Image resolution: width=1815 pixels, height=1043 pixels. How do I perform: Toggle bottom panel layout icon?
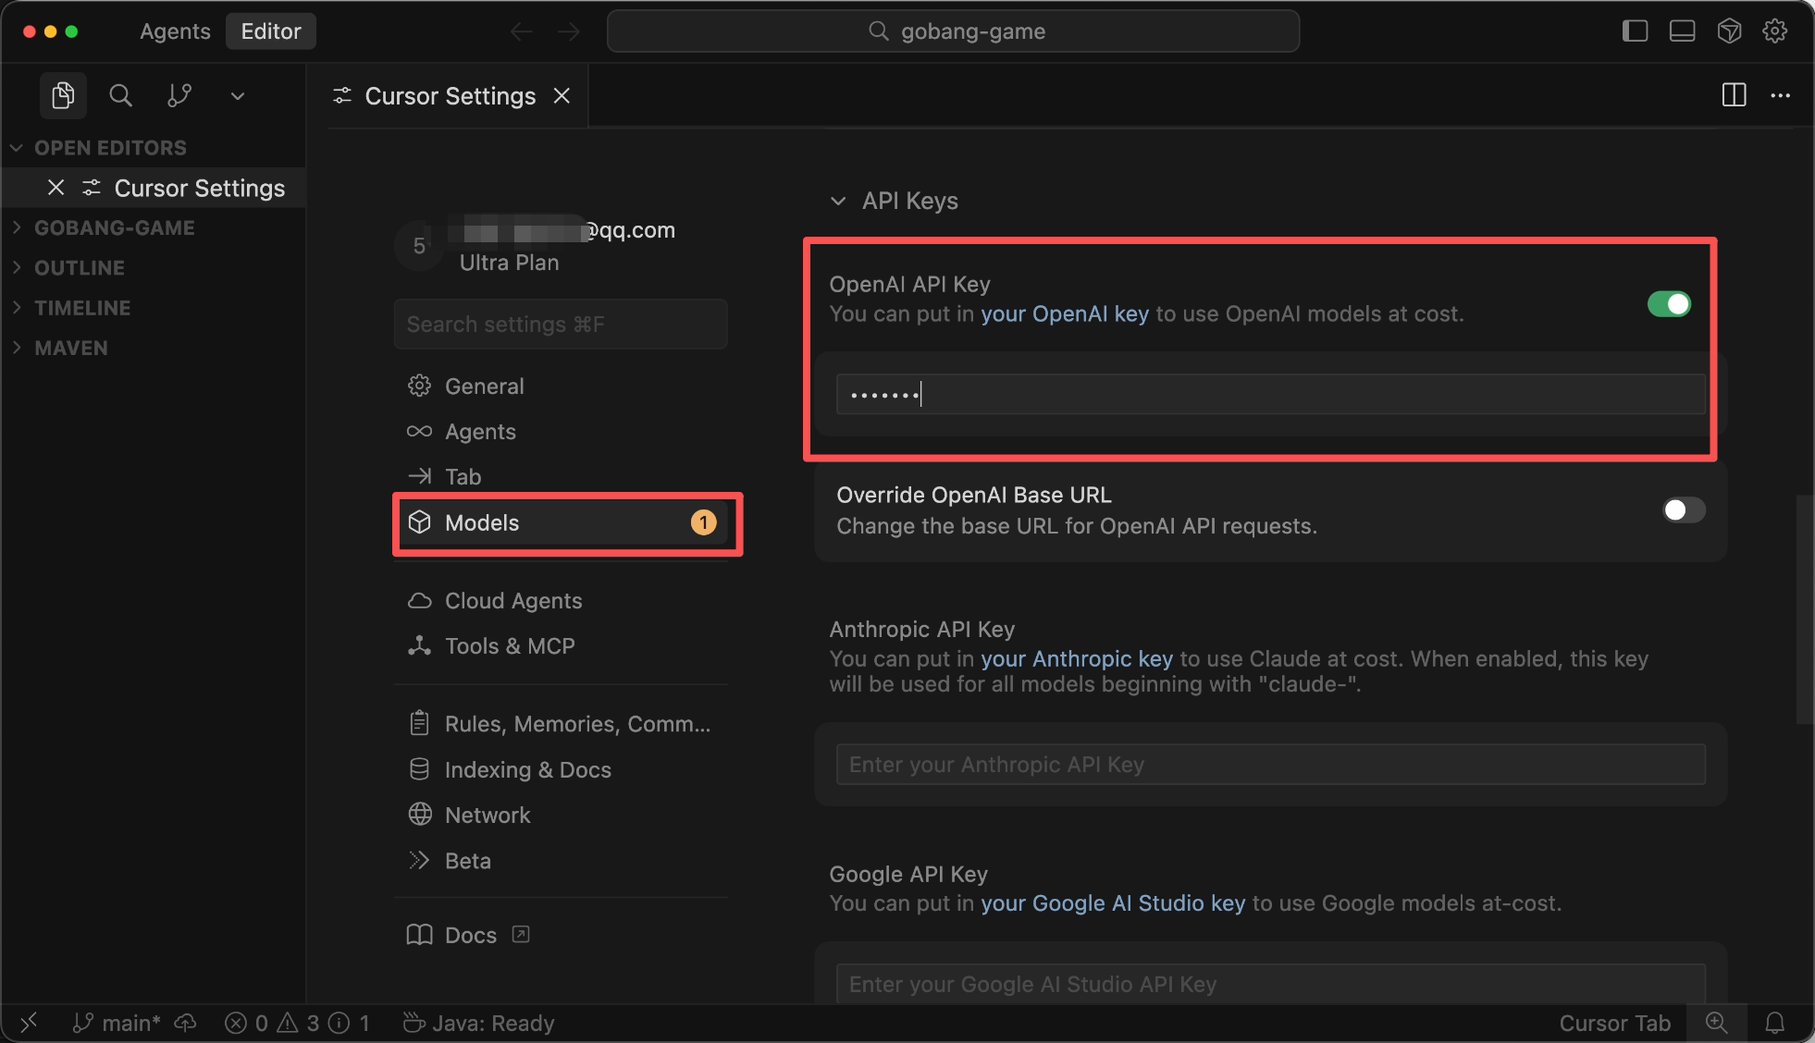pos(1682,31)
